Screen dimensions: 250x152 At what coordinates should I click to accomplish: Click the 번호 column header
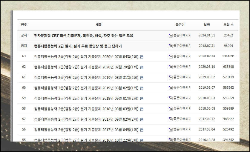pyautogui.click(x=24, y=25)
